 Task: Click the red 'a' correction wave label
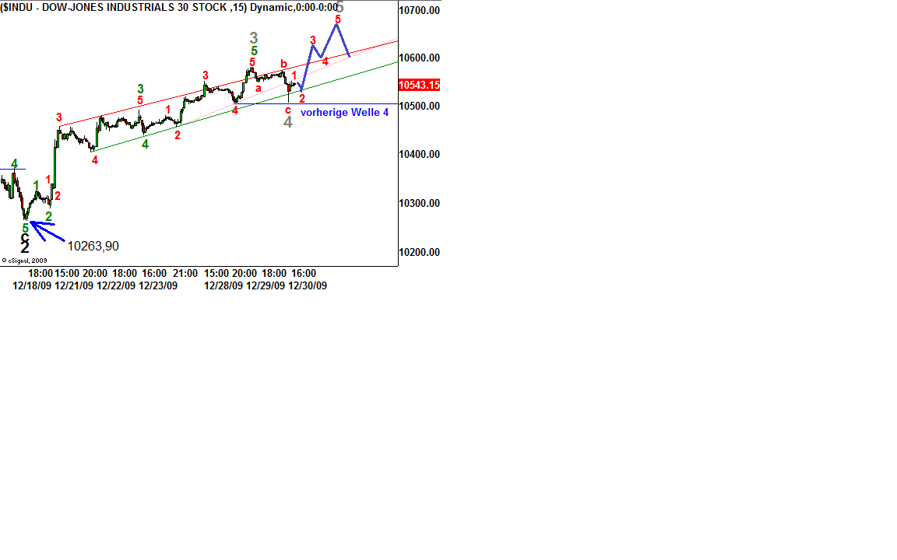coord(259,88)
